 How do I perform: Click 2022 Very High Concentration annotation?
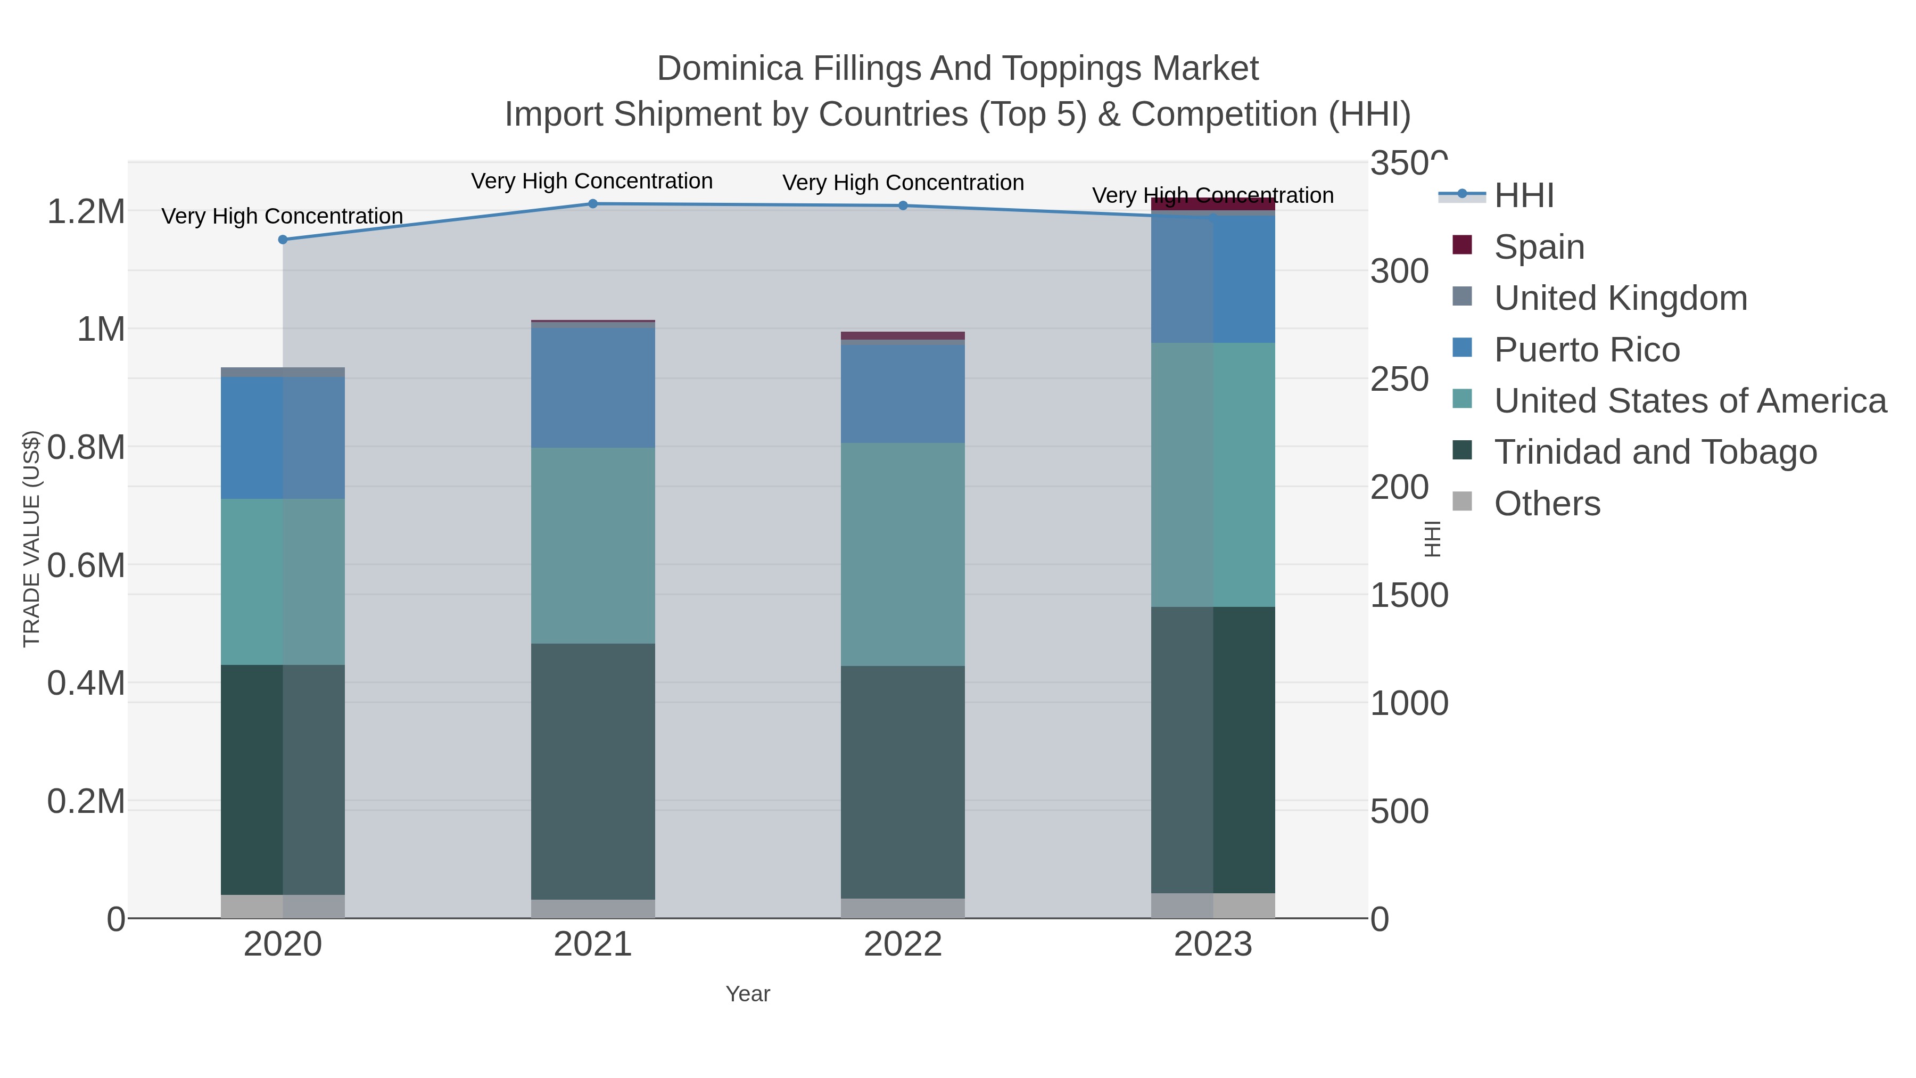[x=903, y=182]
